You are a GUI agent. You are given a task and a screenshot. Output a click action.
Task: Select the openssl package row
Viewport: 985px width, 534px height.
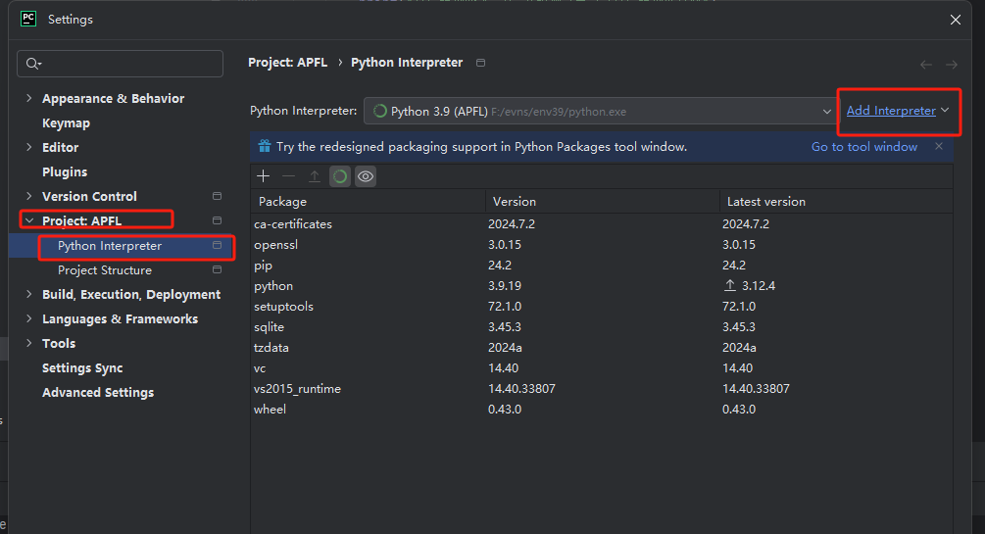click(602, 244)
